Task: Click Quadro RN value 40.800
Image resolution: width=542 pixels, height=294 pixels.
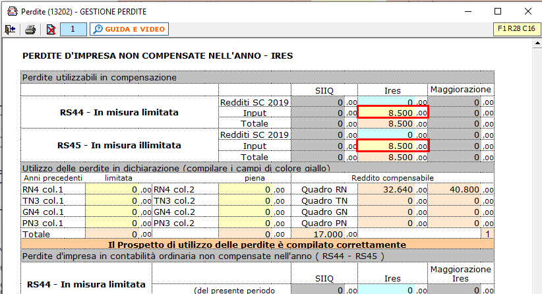Action: (x=461, y=189)
